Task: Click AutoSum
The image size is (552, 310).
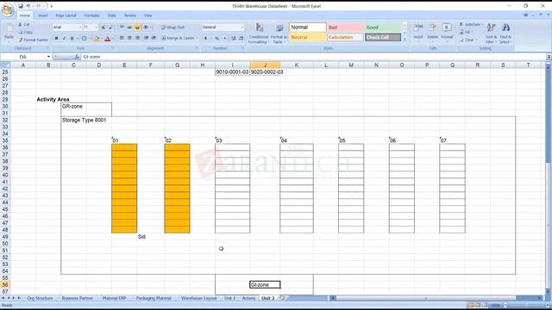Action: [x=471, y=24]
